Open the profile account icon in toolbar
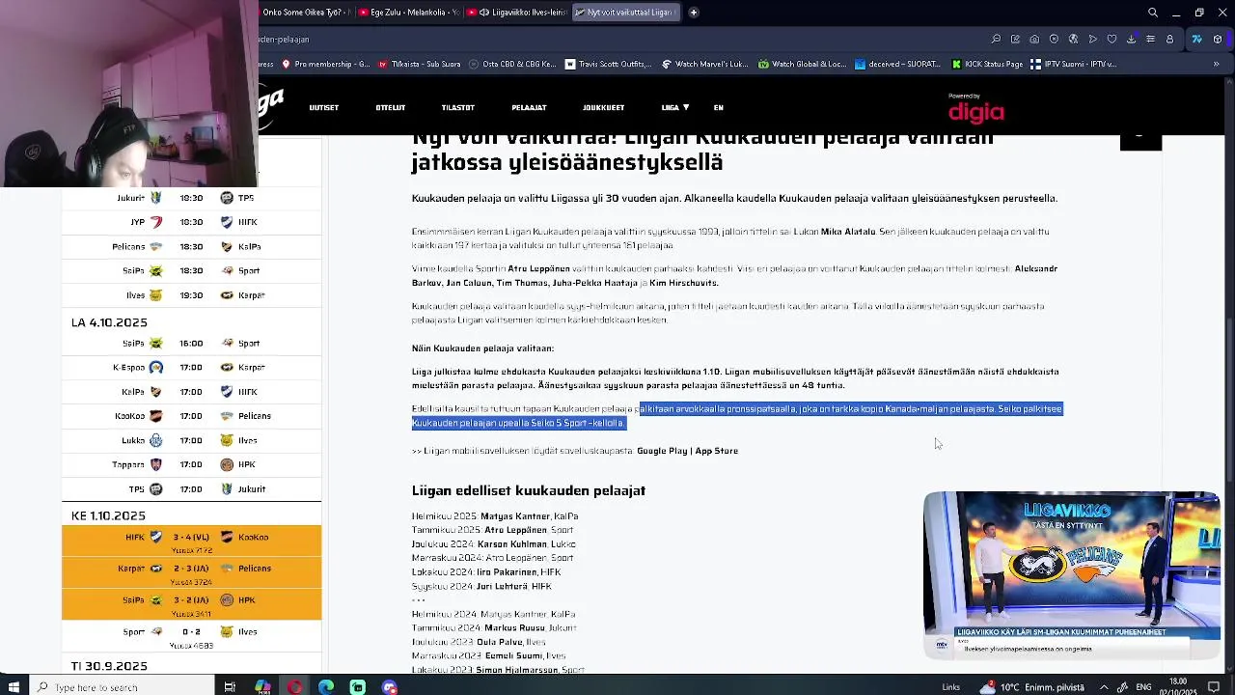1235x695 pixels. pos(1169,40)
